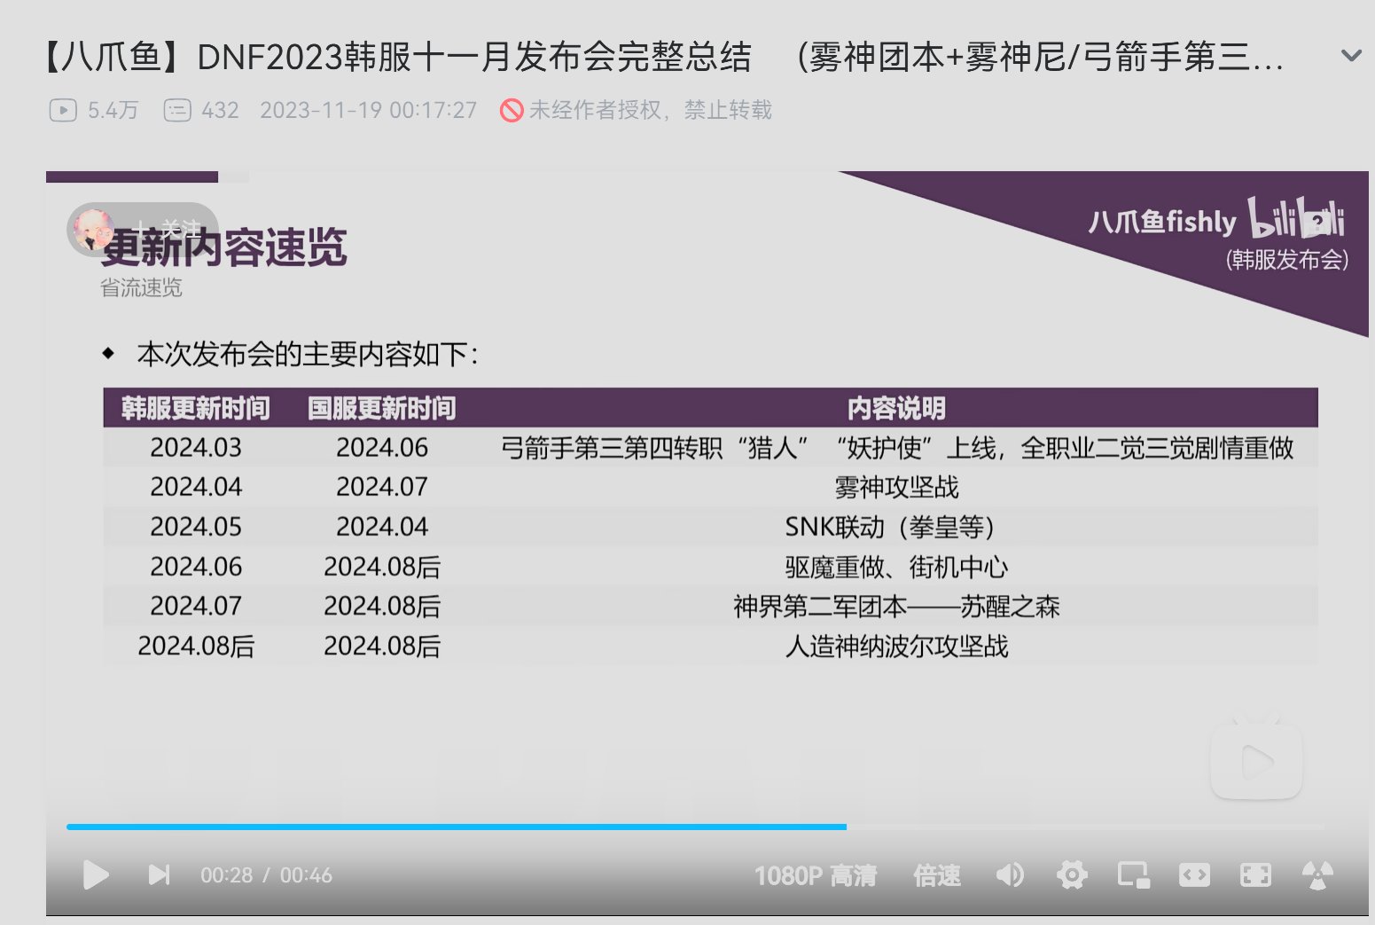Click the 雾神攻坚战 table cell
Viewport: 1375px width, 925px height.
(x=896, y=487)
